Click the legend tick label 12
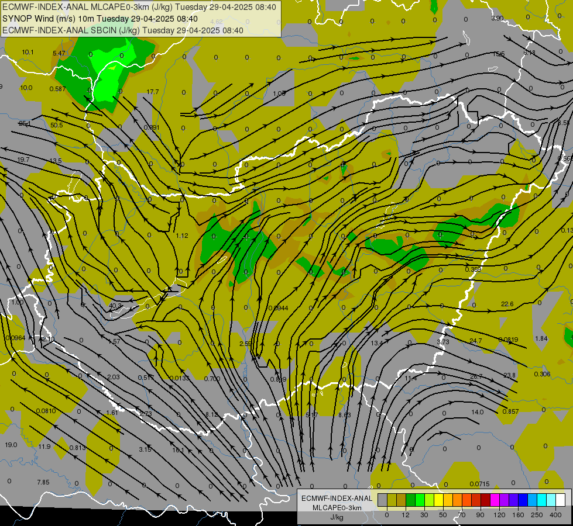573x526 pixels. tap(405, 515)
